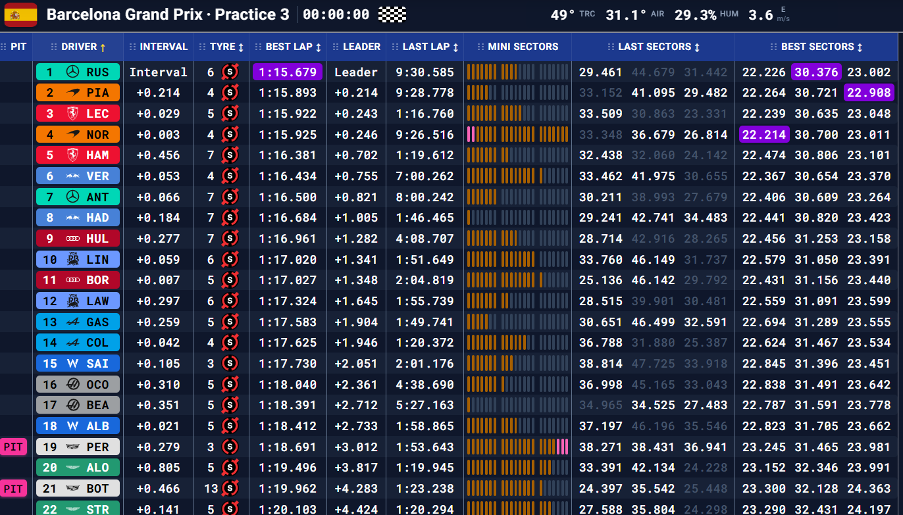Click the MINI SECTORS column header label
903x515 pixels.
coord(523,47)
